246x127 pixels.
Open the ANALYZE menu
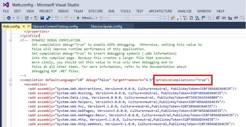(184, 11)
